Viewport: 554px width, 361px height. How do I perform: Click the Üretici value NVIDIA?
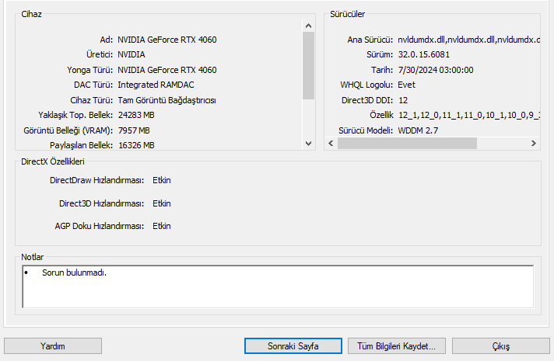[131, 54]
